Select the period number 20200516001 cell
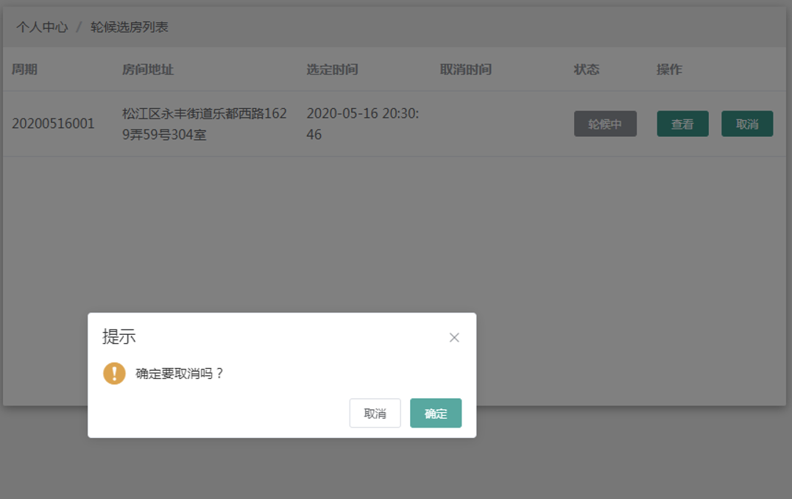Screen dimensions: 792x499 53,124
